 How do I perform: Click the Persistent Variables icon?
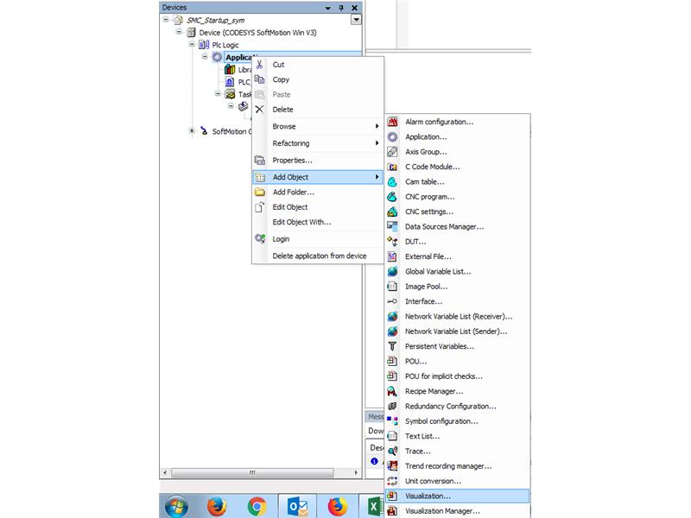(392, 347)
